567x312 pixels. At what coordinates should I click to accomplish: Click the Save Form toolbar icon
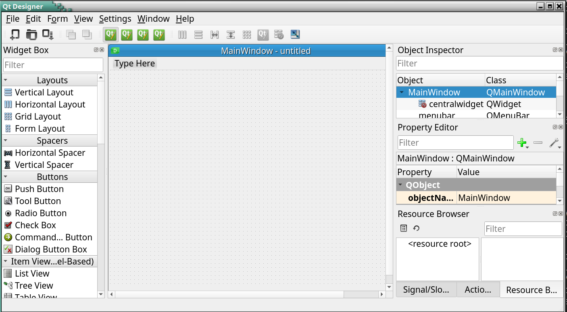[48, 35]
